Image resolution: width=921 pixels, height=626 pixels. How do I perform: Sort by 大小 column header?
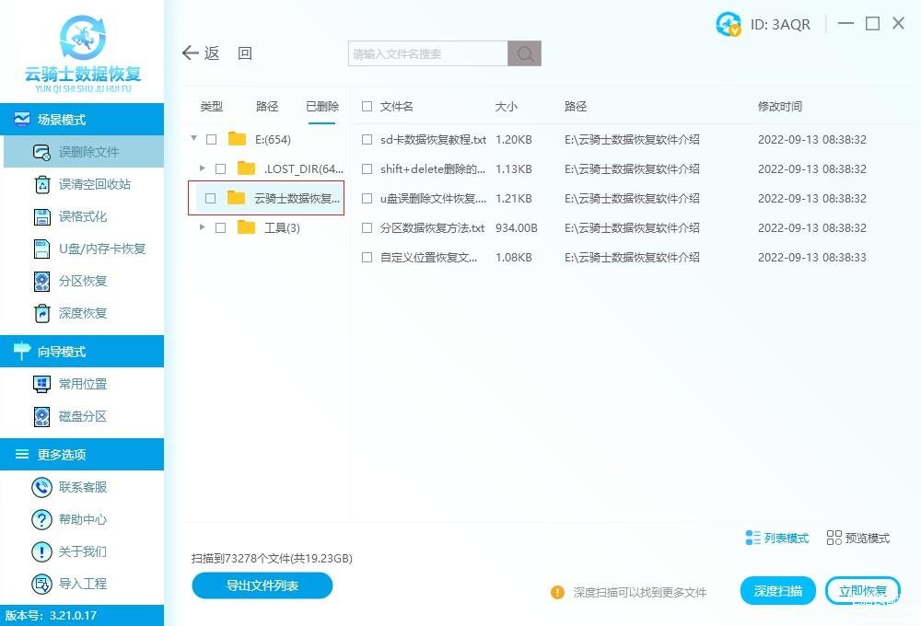[x=507, y=106]
